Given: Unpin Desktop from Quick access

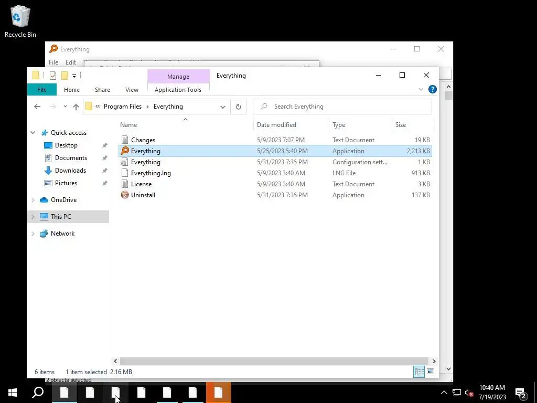Looking at the screenshot, I should pos(105,145).
